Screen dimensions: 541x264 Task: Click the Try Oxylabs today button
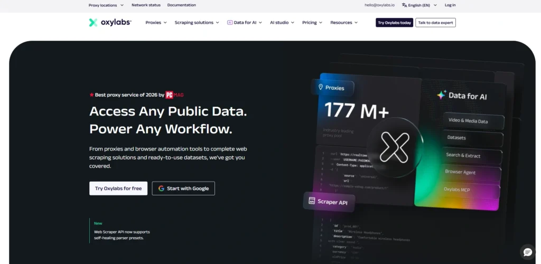tap(394, 23)
